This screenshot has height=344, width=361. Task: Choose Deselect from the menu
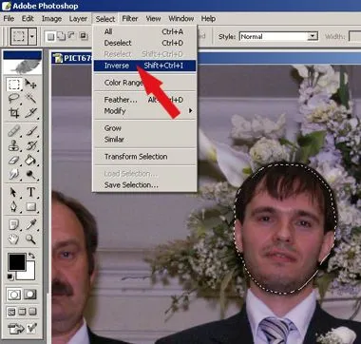click(144, 43)
